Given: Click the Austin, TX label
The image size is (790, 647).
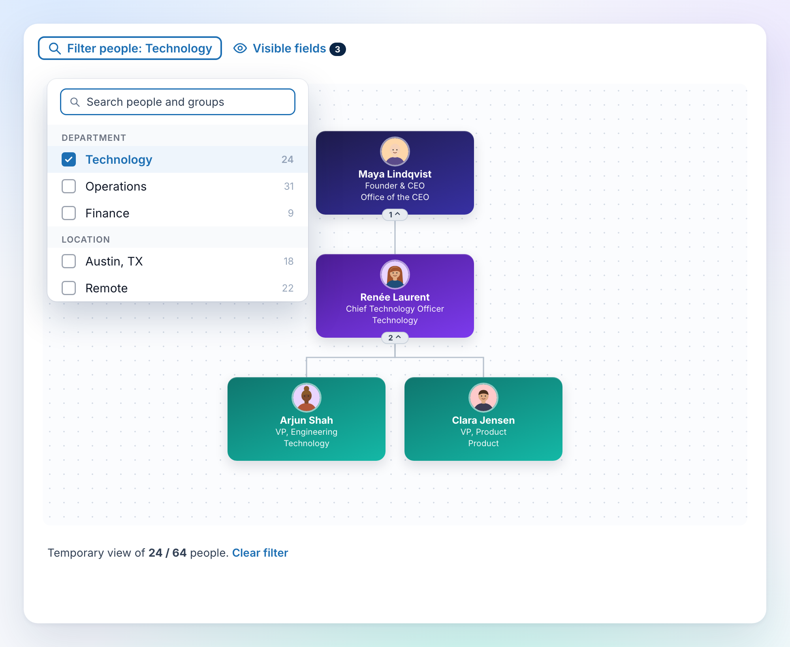Looking at the screenshot, I should [114, 261].
